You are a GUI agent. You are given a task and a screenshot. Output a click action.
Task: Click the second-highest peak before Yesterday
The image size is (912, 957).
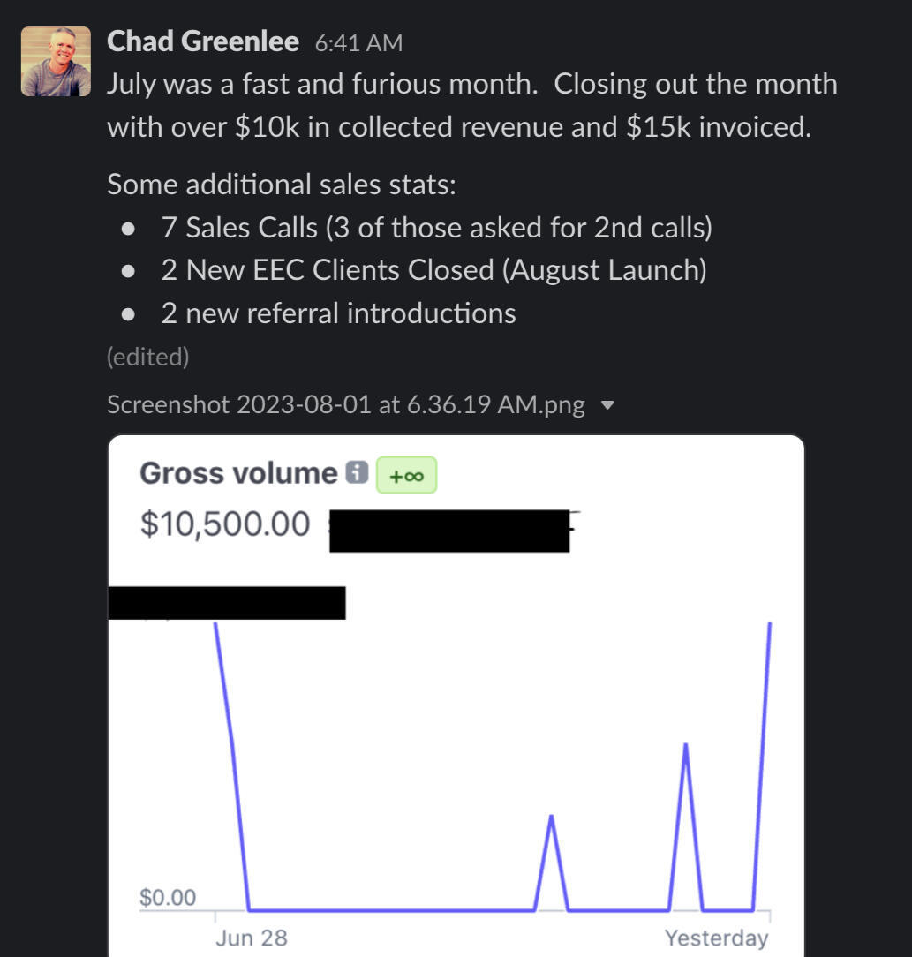click(685, 747)
